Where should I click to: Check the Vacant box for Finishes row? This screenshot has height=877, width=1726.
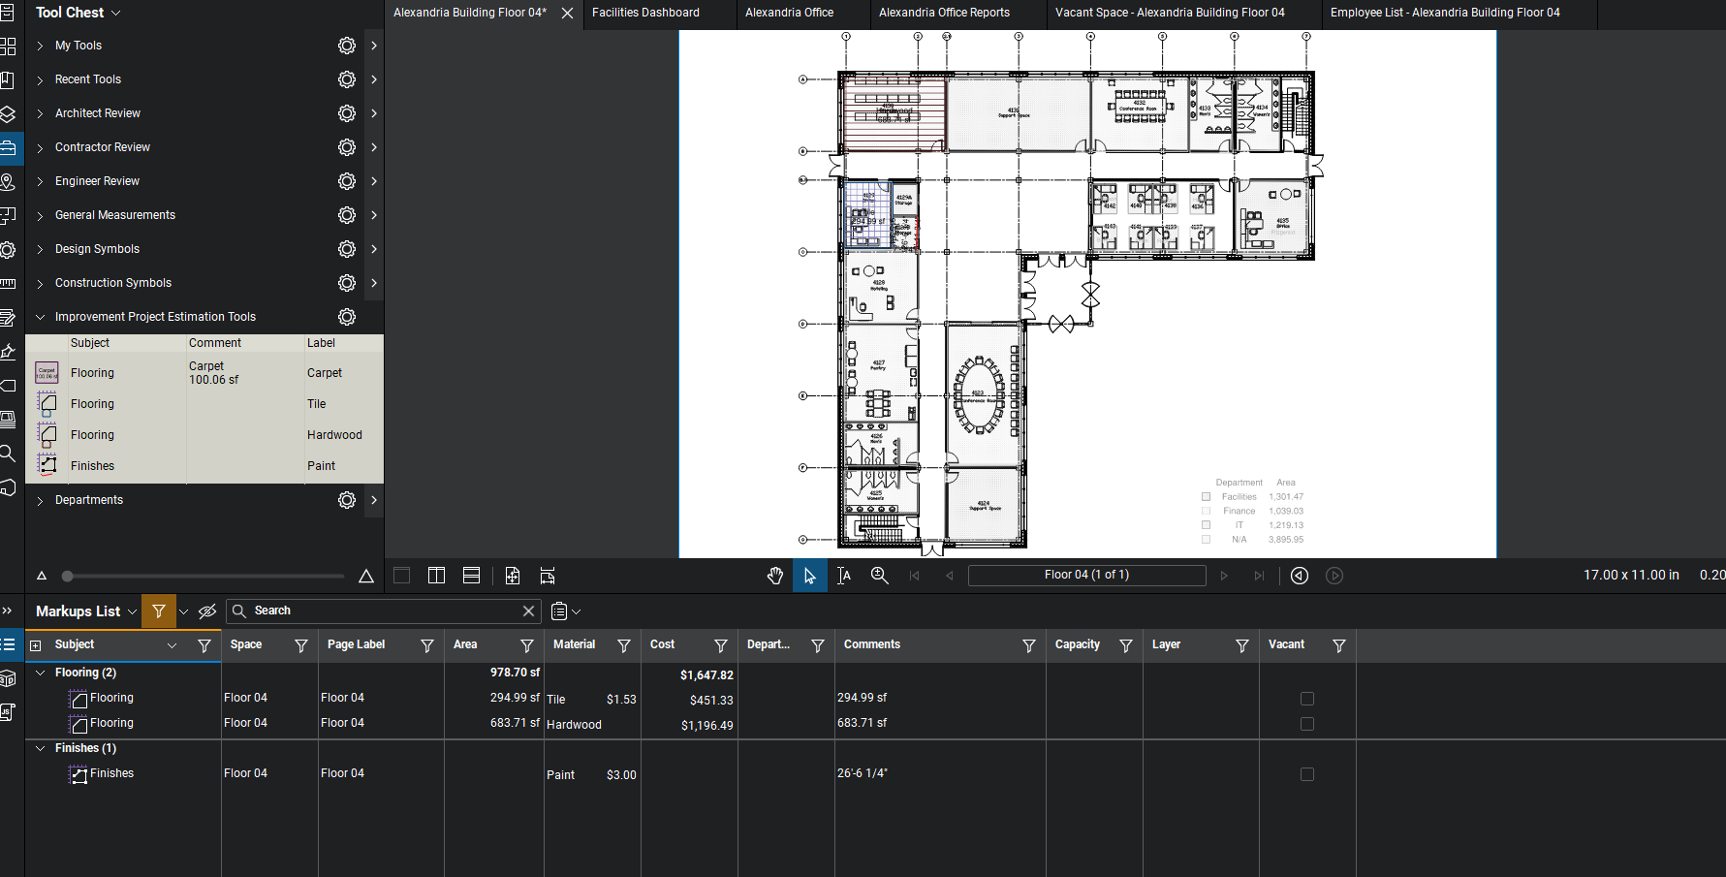(1306, 774)
